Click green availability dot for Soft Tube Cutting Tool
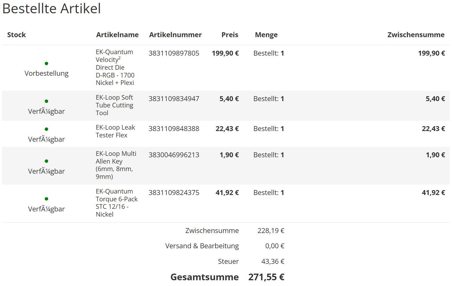The image size is (452, 286). (x=46, y=101)
